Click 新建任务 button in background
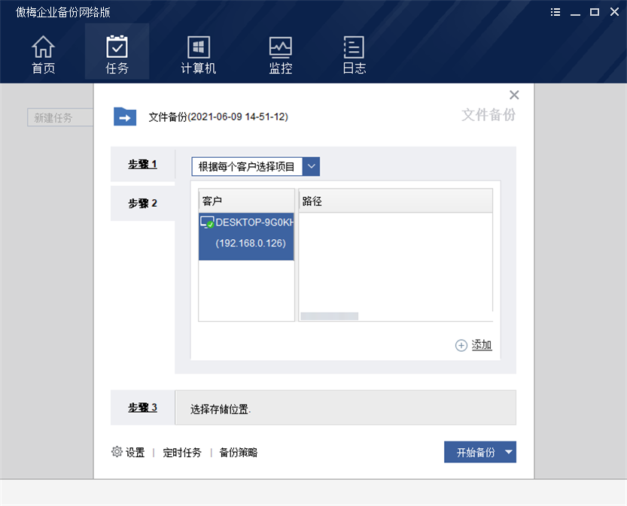 pyautogui.click(x=60, y=117)
